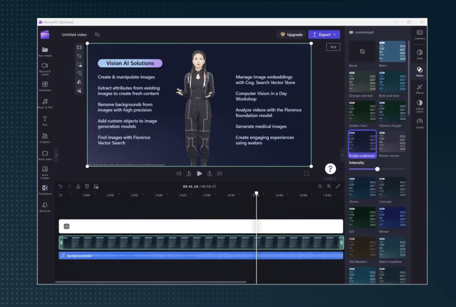456x307 pixels.
Task: Apply the Retro filter
Action: click(x=392, y=52)
